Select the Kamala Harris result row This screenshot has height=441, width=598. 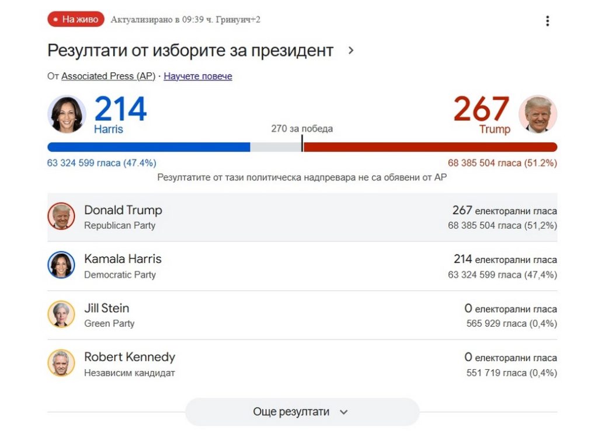click(x=302, y=266)
